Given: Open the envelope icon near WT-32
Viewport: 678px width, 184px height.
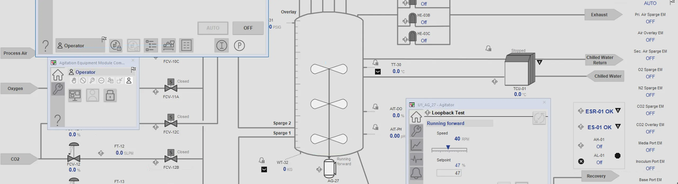Looking at the screenshot, I should click(264, 169).
